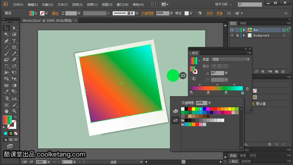Viewport: 293px width, 165px height.
Task: Click the 对齐 link in control bar
Action: coord(210,13)
